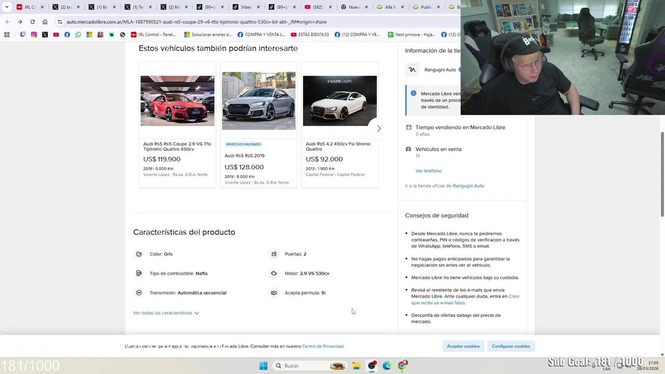
Task: Open the white Audi Rs5 4.2 thumbnail
Action: pyautogui.click(x=340, y=101)
